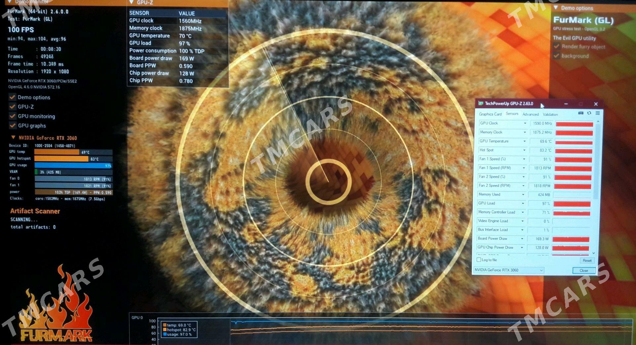Open the Fan 1 Speed (RPM) dropdown
Screen dimensions: 636x345
pos(524,168)
